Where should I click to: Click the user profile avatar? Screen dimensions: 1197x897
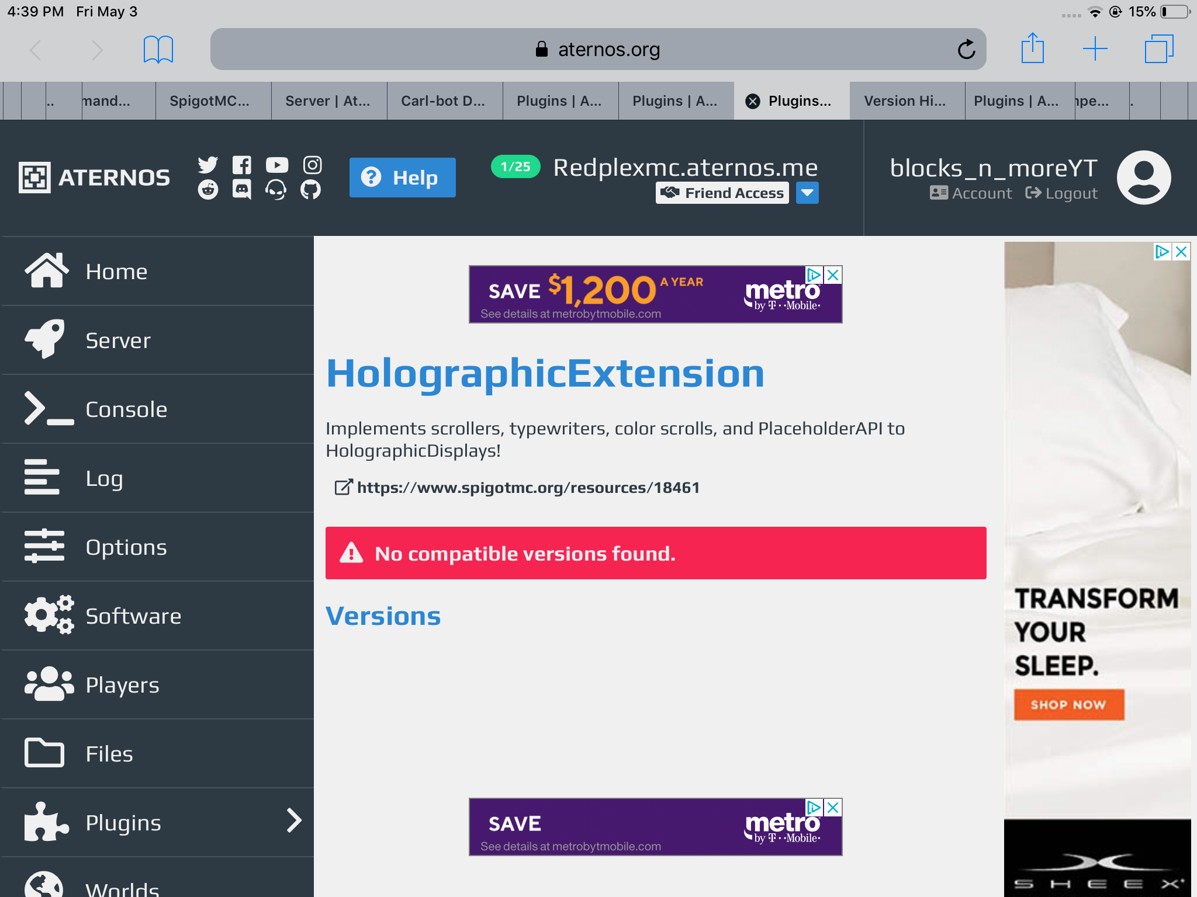1144,177
